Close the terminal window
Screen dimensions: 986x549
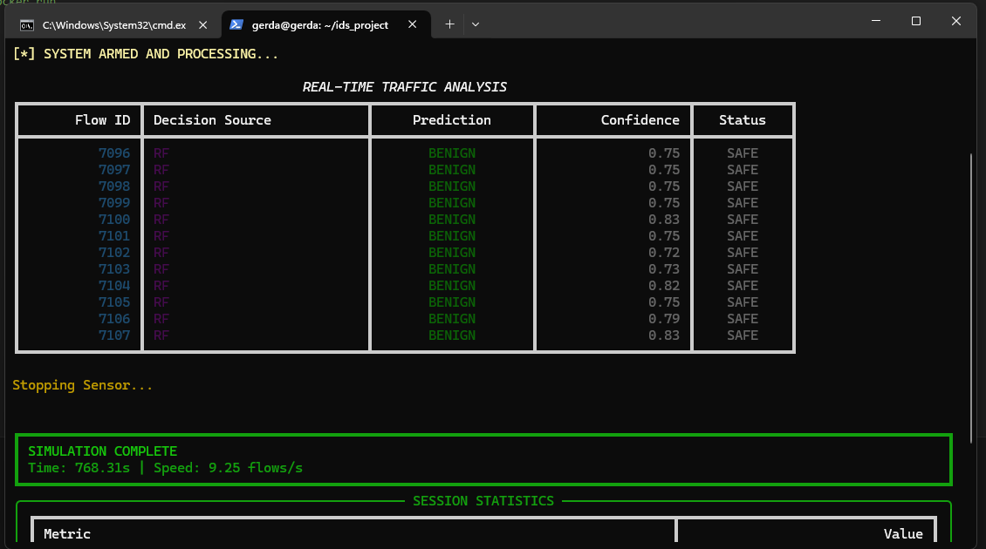point(956,21)
